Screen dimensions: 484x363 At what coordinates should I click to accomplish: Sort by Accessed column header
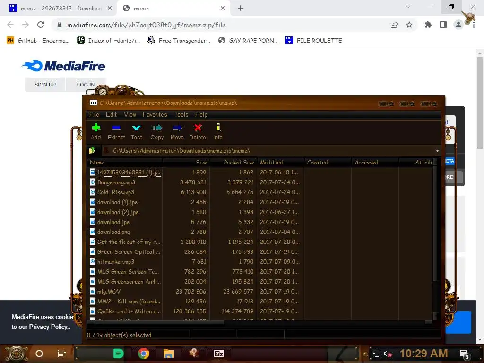[375, 163]
